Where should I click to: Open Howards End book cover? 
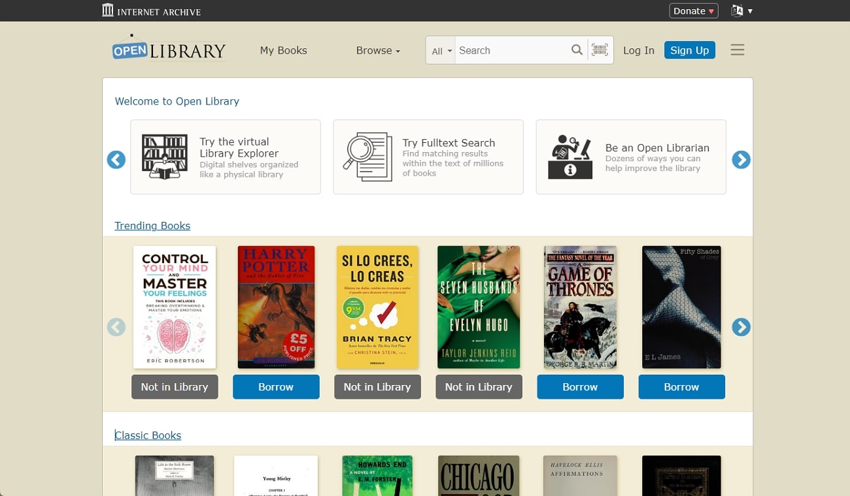377,476
